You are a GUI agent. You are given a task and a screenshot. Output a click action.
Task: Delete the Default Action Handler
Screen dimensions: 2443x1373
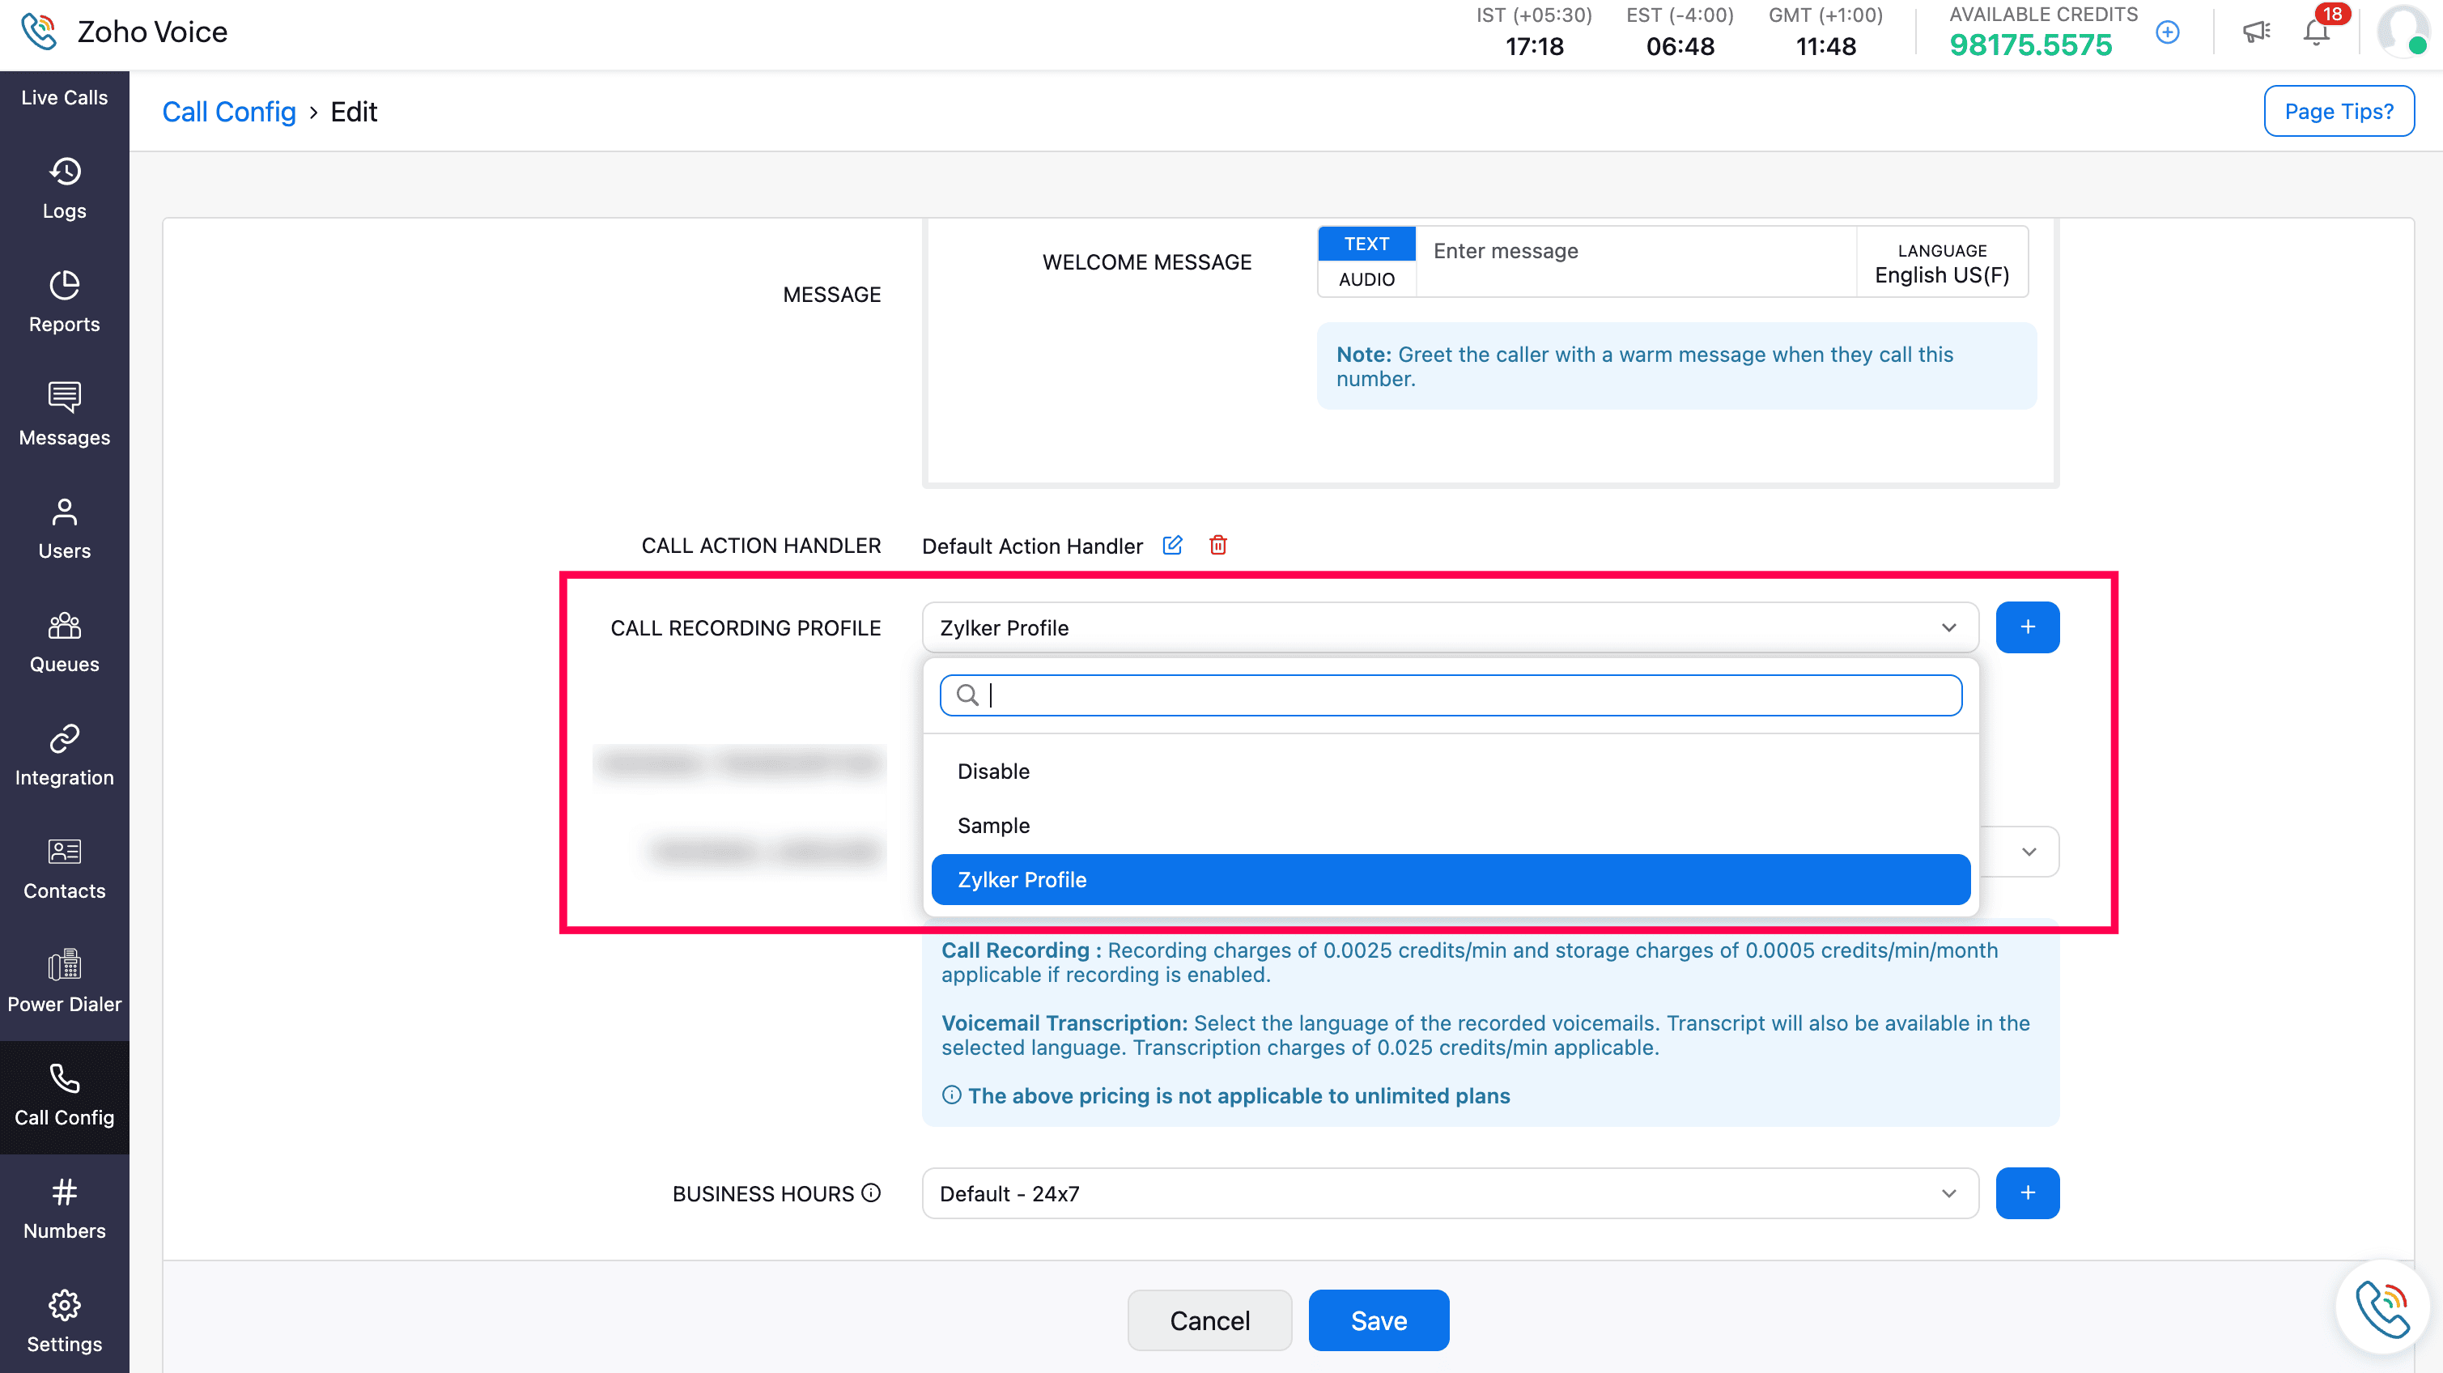[1217, 545]
